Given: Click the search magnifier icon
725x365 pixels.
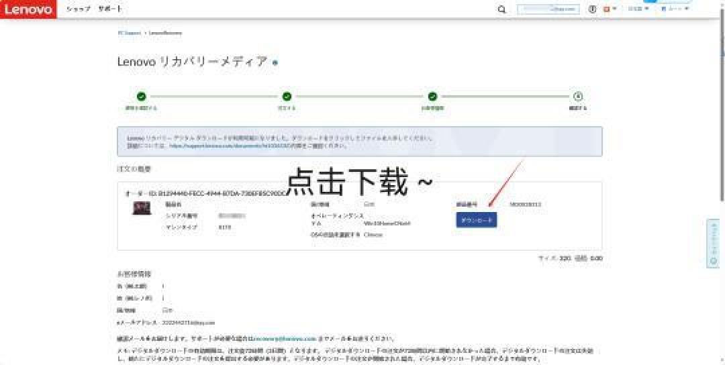Looking at the screenshot, I should tap(501, 9).
